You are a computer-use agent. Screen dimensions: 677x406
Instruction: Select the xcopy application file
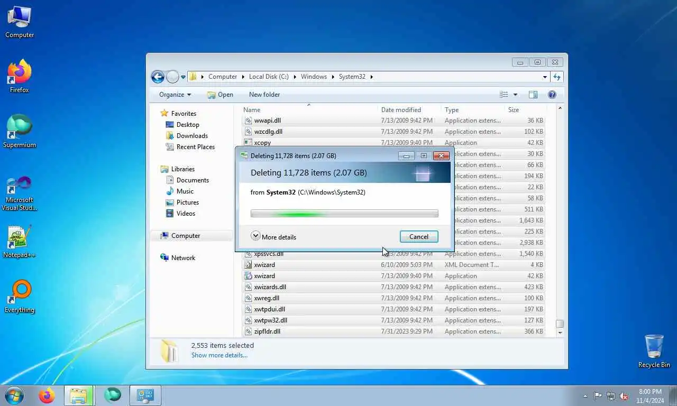click(394, 143)
